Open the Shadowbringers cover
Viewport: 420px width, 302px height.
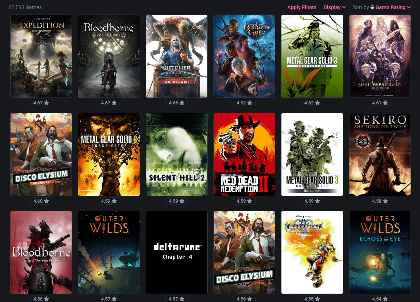point(380,56)
